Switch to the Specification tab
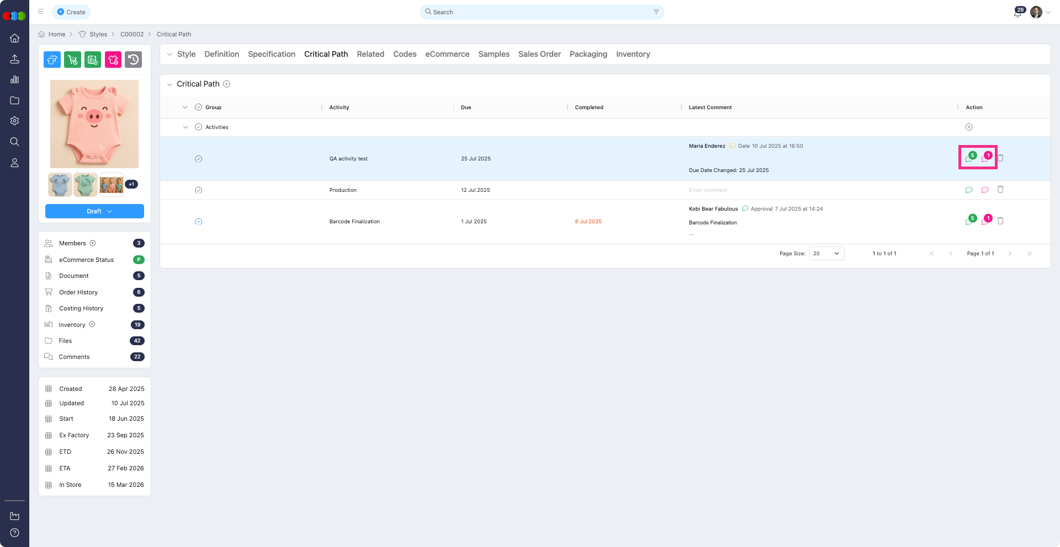This screenshot has width=1060, height=547. point(271,54)
